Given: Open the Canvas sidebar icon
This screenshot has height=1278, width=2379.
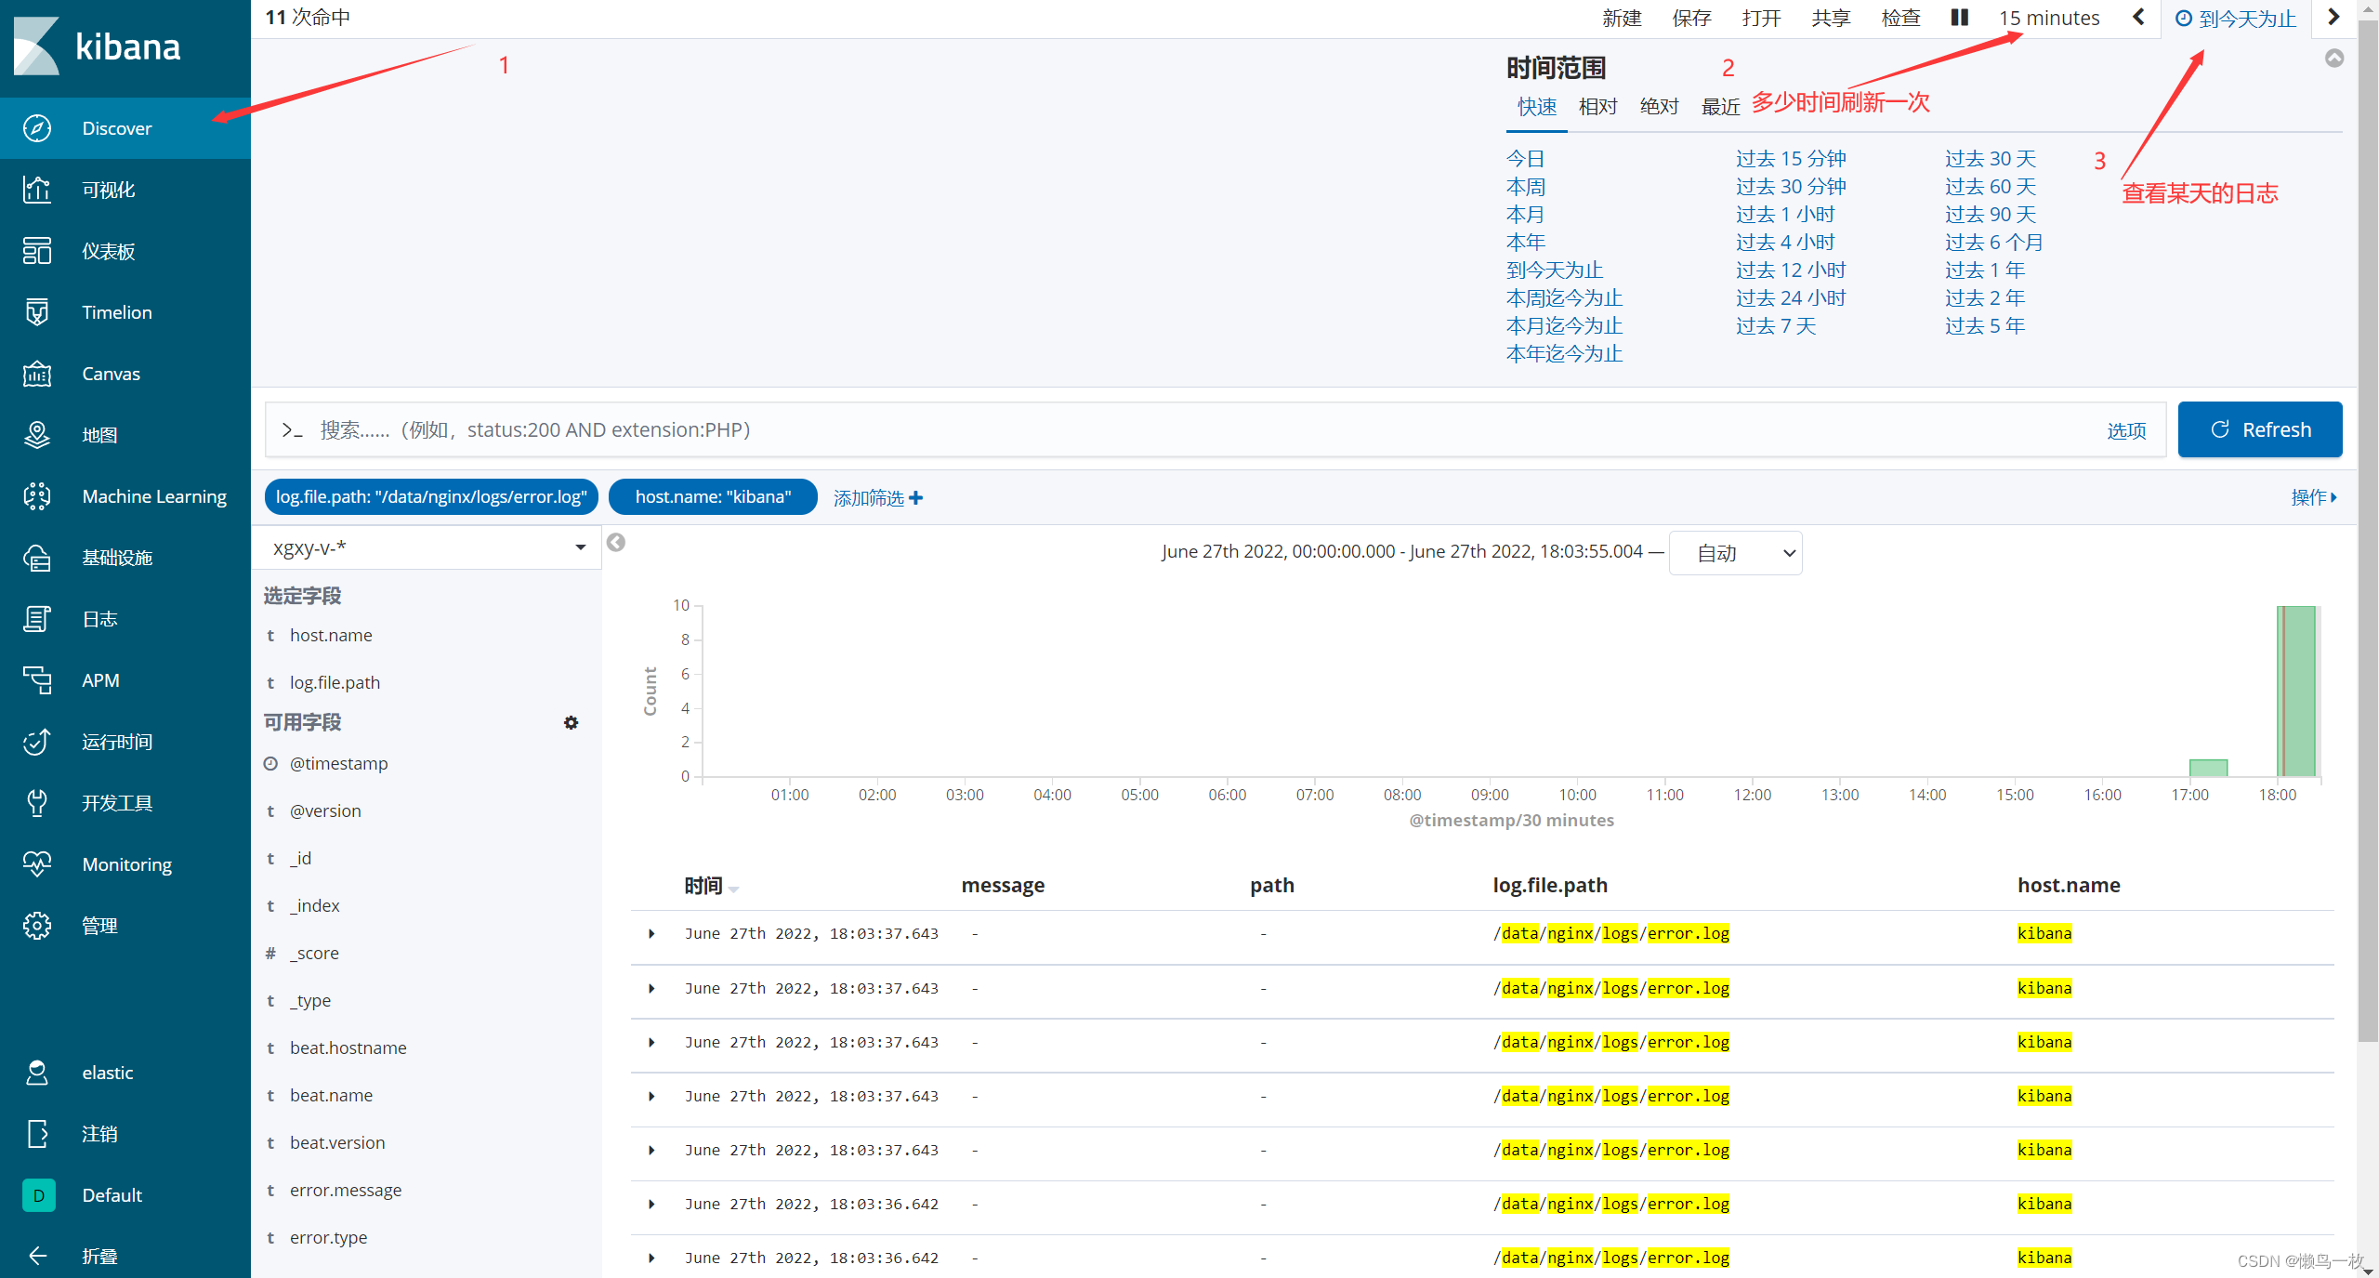Looking at the screenshot, I should (x=37, y=374).
